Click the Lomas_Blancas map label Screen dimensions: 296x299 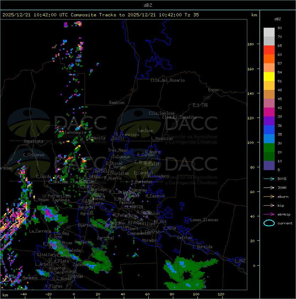point(204,220)
